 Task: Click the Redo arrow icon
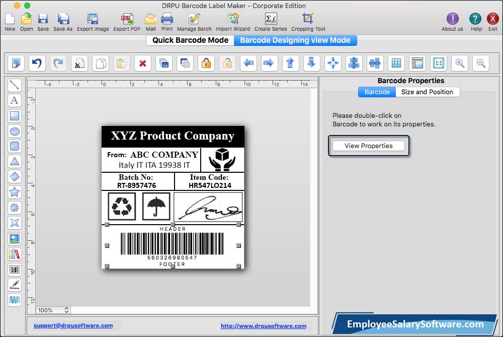pyautogui.click(x=58, y=63)
